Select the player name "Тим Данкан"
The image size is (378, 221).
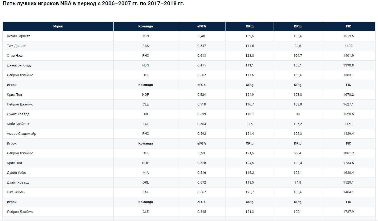[17, 46]
